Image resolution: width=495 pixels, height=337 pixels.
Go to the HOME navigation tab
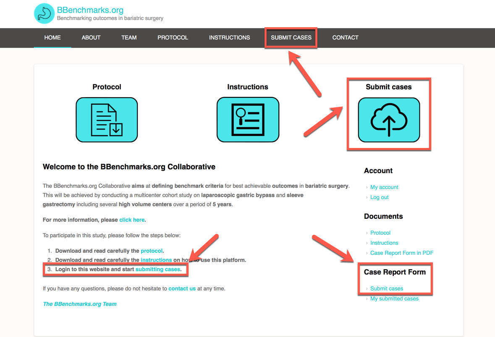(52, 38)
